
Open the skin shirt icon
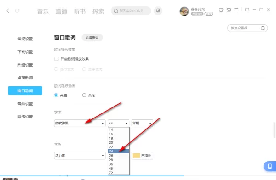point(221,10)
